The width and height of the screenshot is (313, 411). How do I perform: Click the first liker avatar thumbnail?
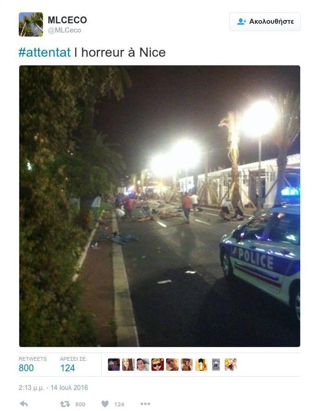[113, 365]
